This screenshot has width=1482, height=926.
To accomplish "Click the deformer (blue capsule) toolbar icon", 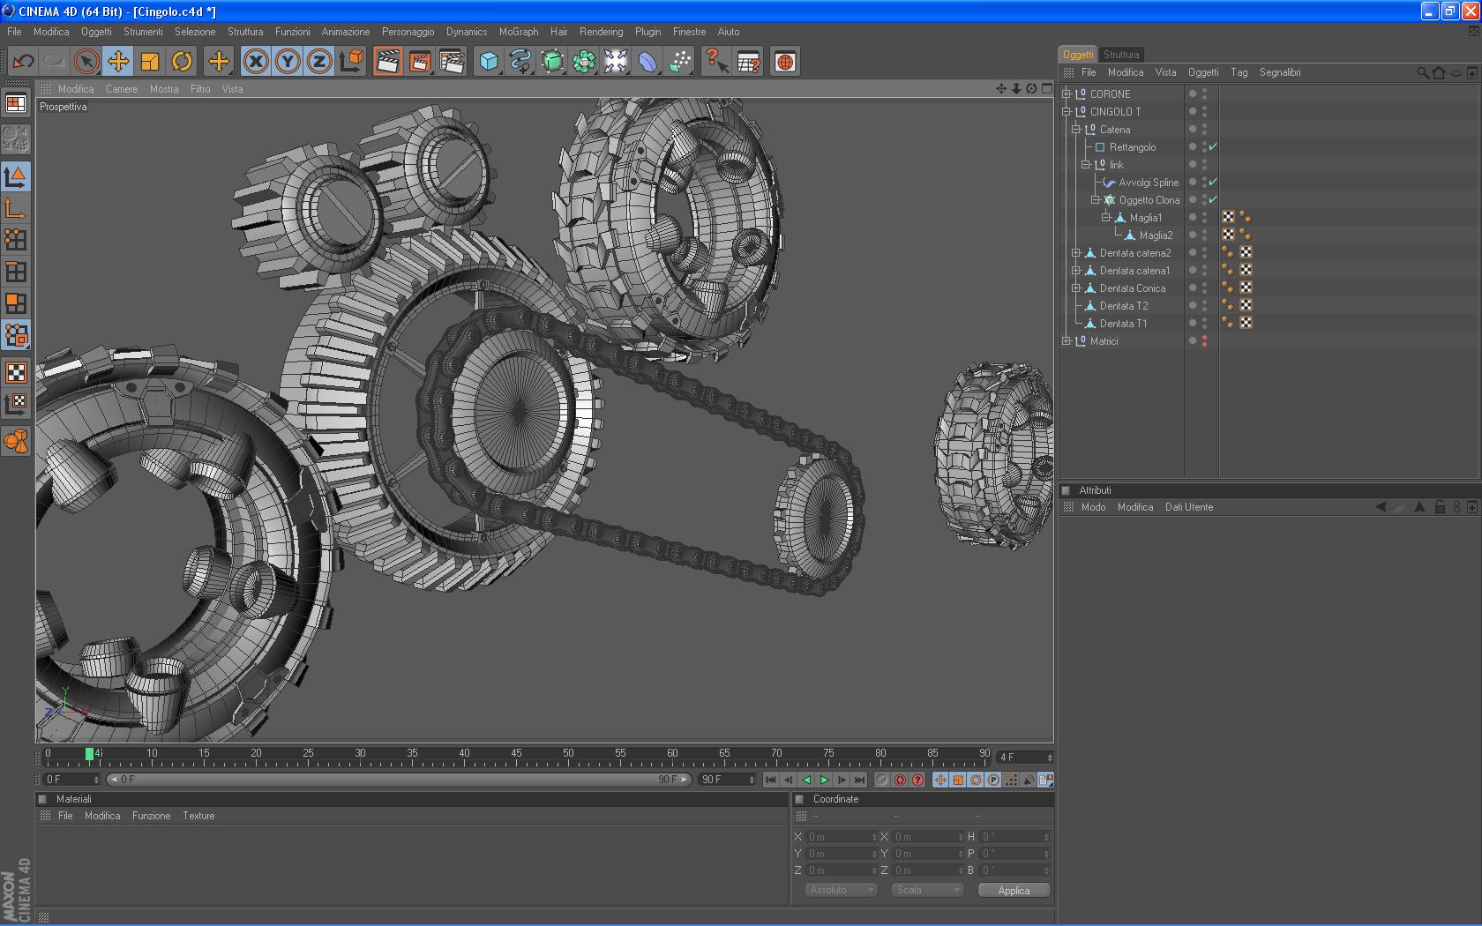I will [647, 62].
